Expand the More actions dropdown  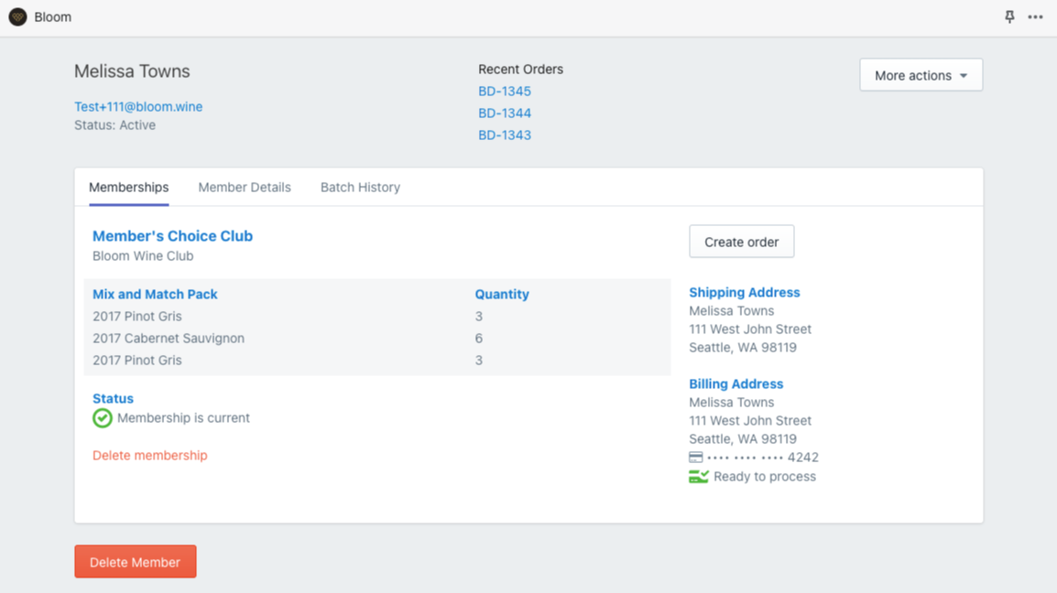pyautogui.click(x=921, y=75)
